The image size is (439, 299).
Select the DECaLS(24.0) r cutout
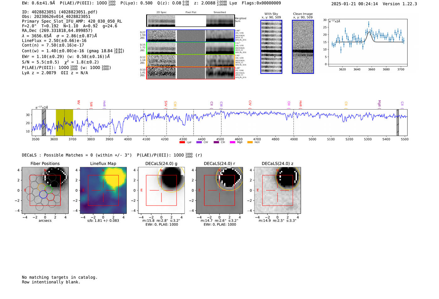pyautogui.click(x=219, y=190)
